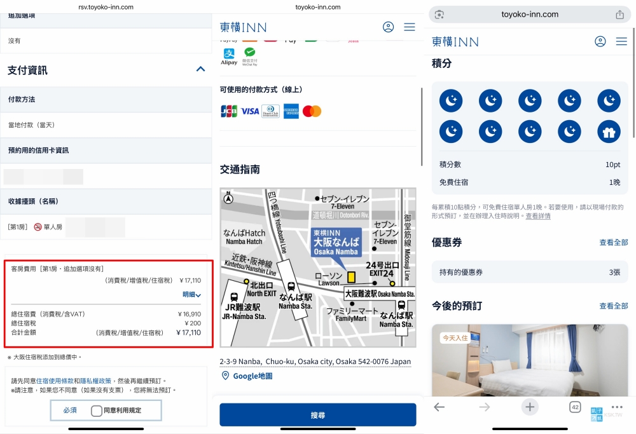The height and width of the screenshot is (434, 636).
Task: Open the tab switcher showing 42
Action: pos(575,407)
